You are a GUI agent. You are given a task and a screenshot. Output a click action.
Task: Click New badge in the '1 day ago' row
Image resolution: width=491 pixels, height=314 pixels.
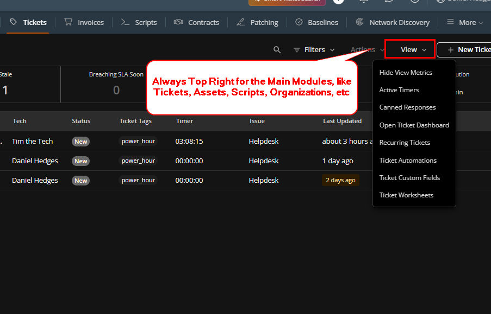tap(81, 161)
